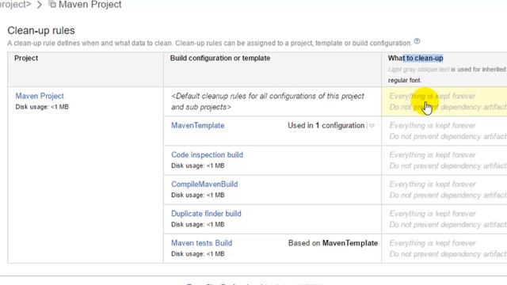
Task: Click Maven tests Build's disk usage text
Action: click(197, 254)
